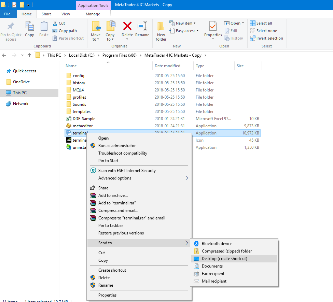Image resolution: width=333 pixels, height=302 pixels.
Task: Click Program Files (x86) in address bar
Action: pos(119,55)
